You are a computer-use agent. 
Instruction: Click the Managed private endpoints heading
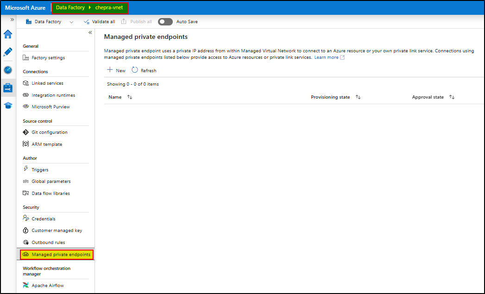click(x=146, y=37)
